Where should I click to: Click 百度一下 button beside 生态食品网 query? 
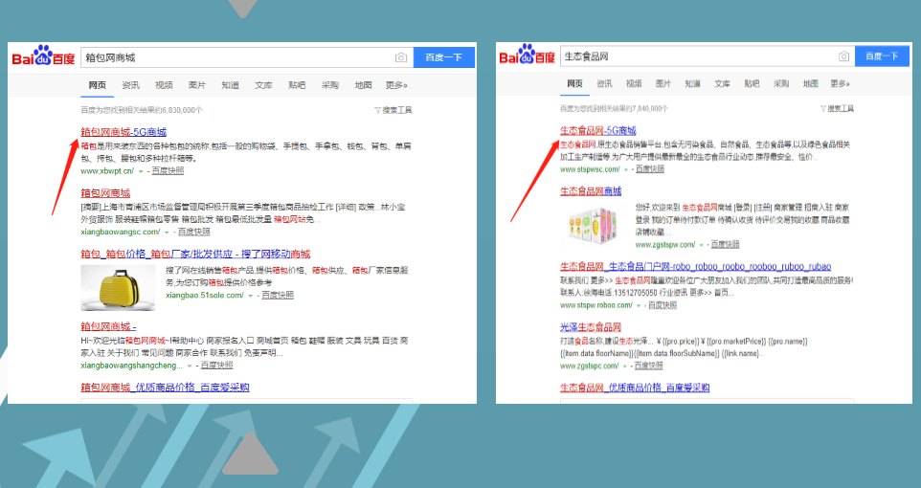click(x=883, y=56)
